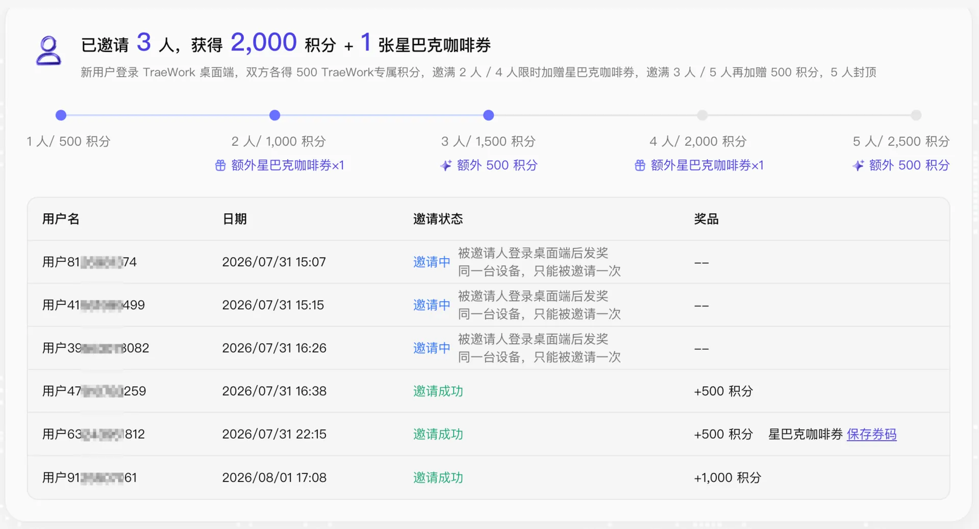Click the 1 人/ 500 积分 milestone label

[x=68, y=141]
